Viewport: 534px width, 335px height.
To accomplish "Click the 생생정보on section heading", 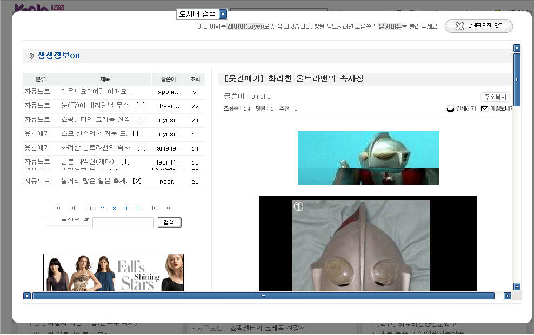I will (x=58, y=56).
